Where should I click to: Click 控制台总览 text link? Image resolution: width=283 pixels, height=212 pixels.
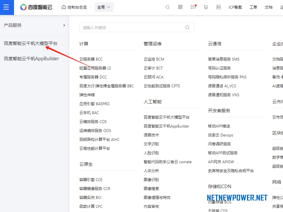click(77, 7)
